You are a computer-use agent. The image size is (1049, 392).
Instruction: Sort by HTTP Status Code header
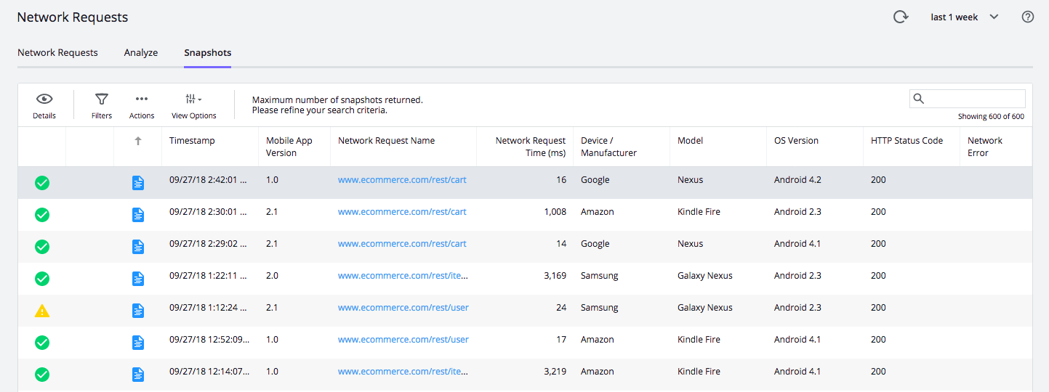[907, 141]
